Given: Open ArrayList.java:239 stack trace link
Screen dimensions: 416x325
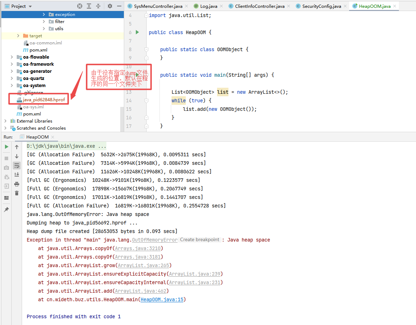Looking at the screenshot, I should pyautogui.click(x=195, y=274).
